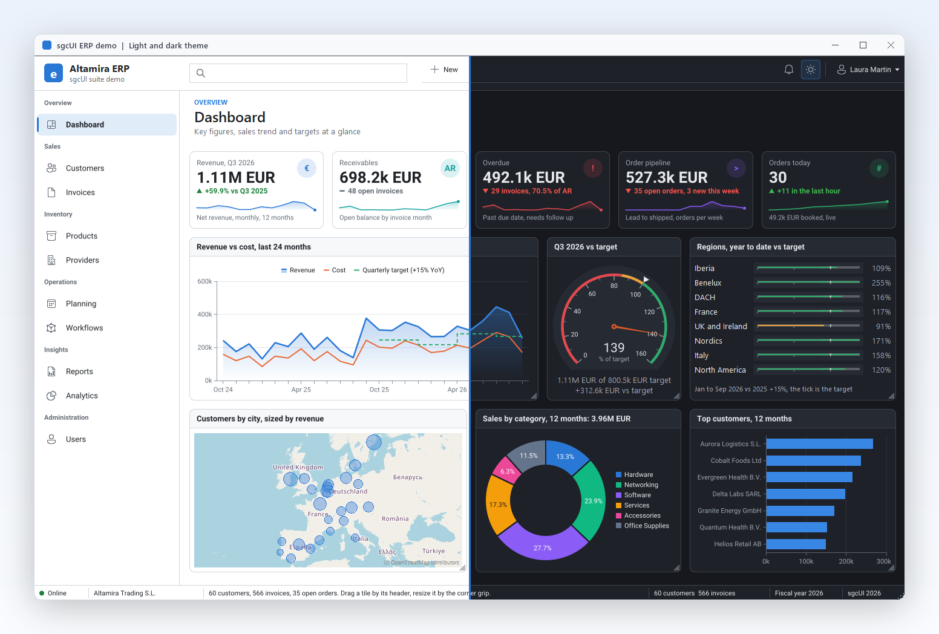The width and height of the screenshot is (939, 634).
Task: Click the Planning calendar icon
Action: click(x=51, y=304)
